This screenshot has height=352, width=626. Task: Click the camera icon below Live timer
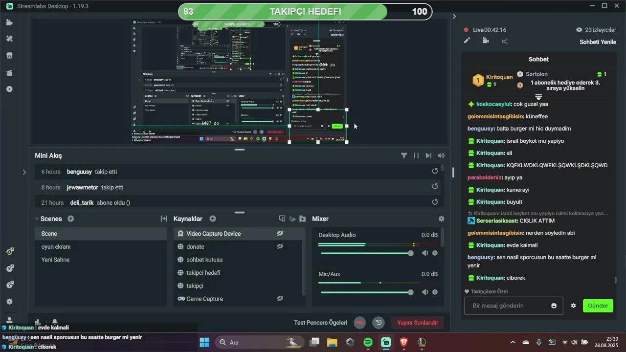pos(486,41)
